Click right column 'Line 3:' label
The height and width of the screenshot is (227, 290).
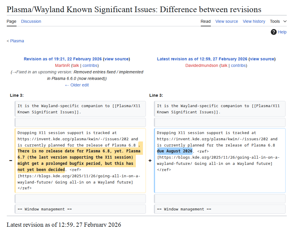click(x=156, y=95)
